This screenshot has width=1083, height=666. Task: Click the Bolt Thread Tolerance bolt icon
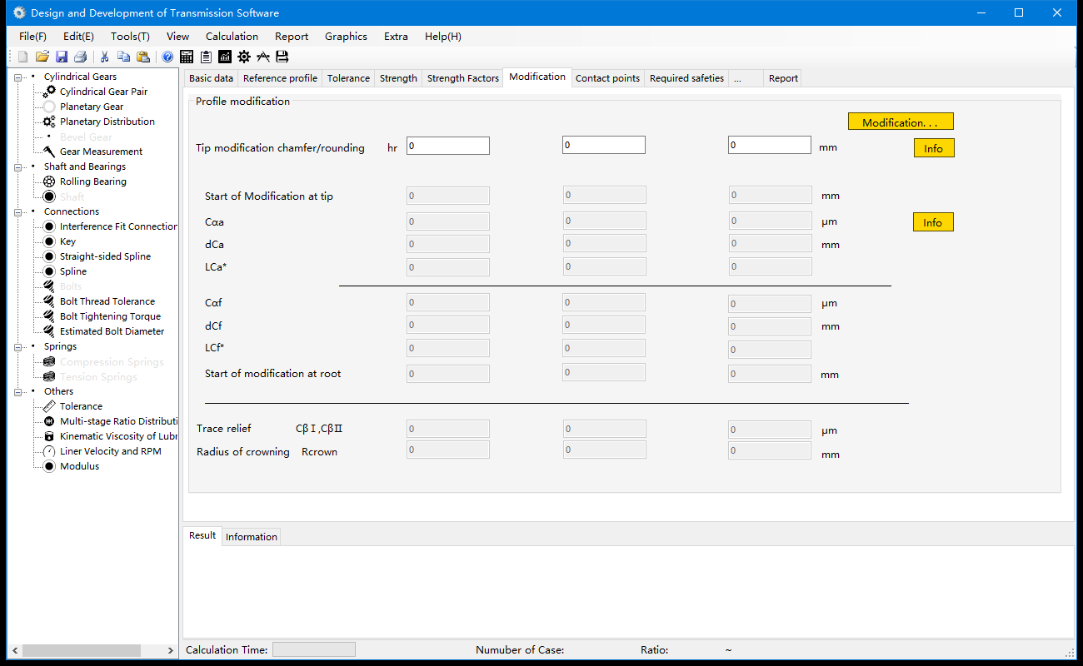tap(49, 301)
